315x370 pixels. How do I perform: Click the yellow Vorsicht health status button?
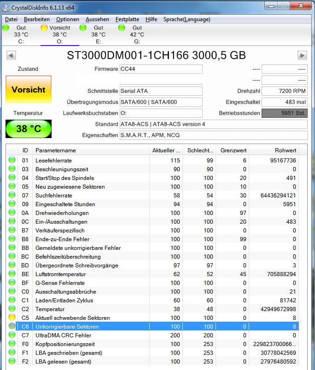pyautogui.click(x=29, y=89)
